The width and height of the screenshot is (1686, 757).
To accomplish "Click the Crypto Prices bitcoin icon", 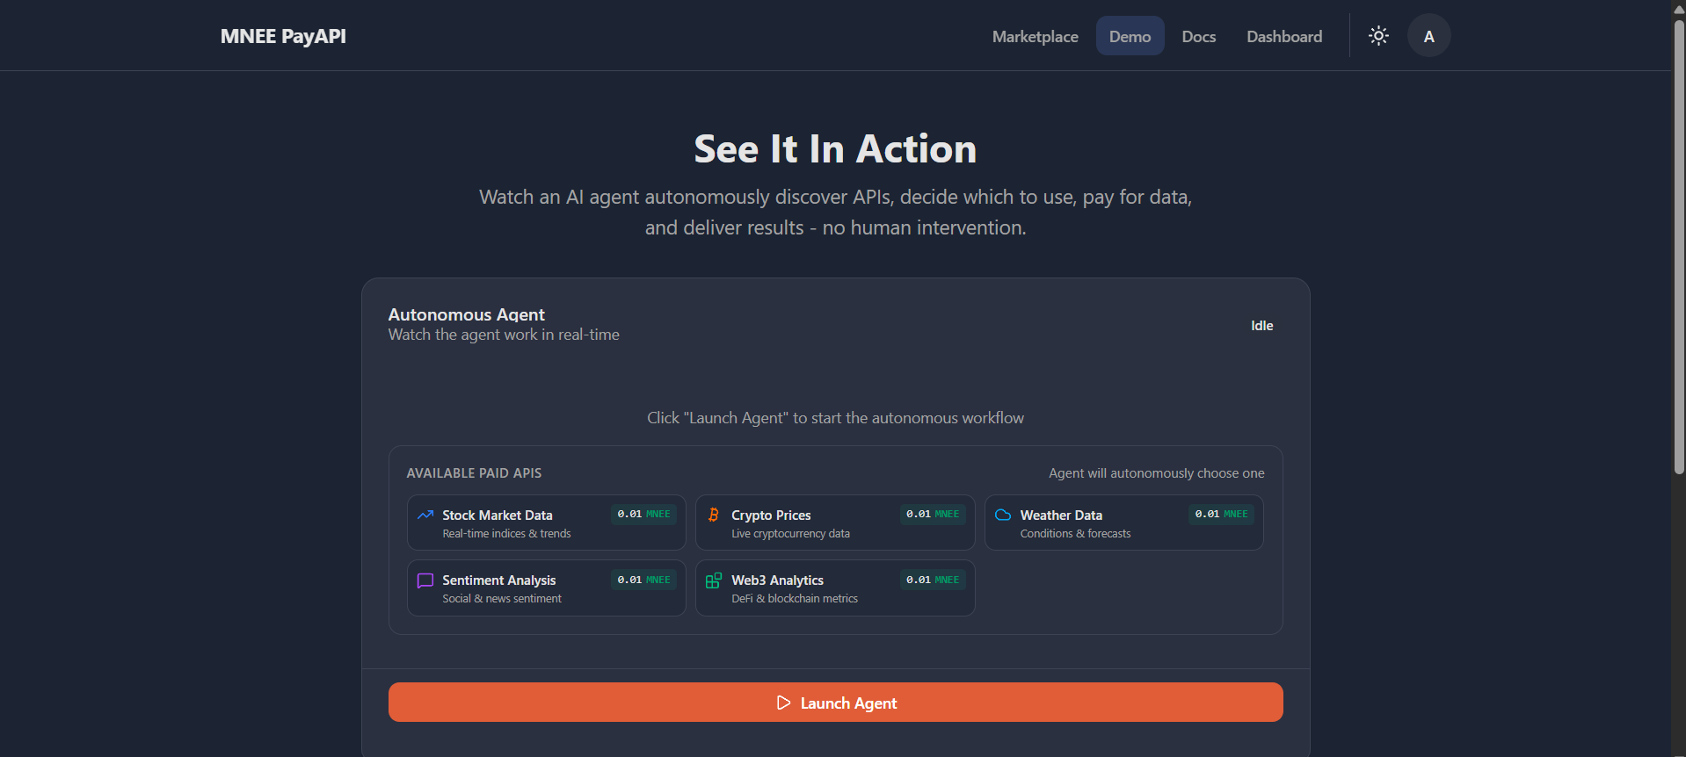I will 714,515.
